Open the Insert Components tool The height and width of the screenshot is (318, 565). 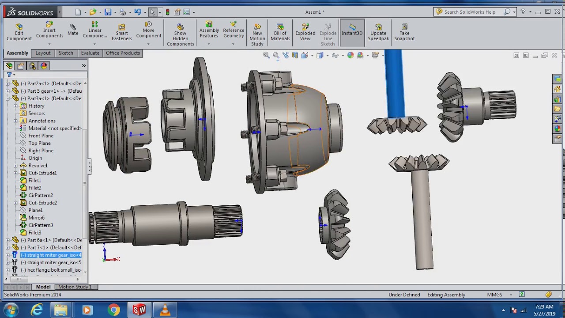coord(49,30)
